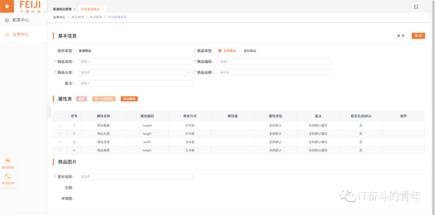Click the height cell
The image size is (435, 215).
pyautogui.click(x=147, y=150)
